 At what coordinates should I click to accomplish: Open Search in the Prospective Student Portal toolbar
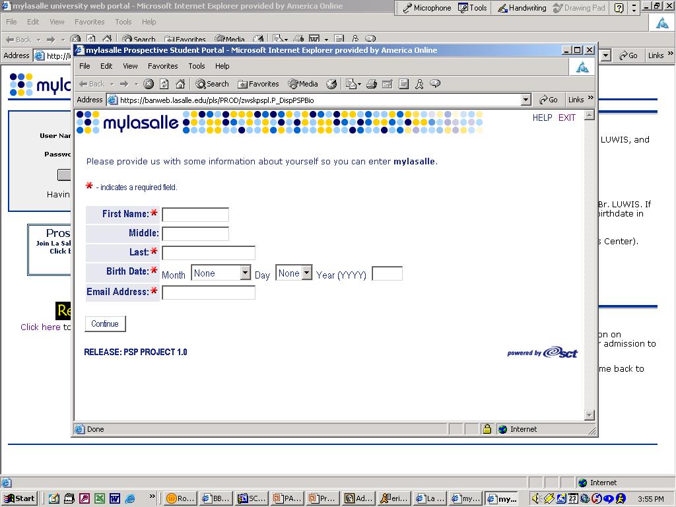(x=212, y=84)
